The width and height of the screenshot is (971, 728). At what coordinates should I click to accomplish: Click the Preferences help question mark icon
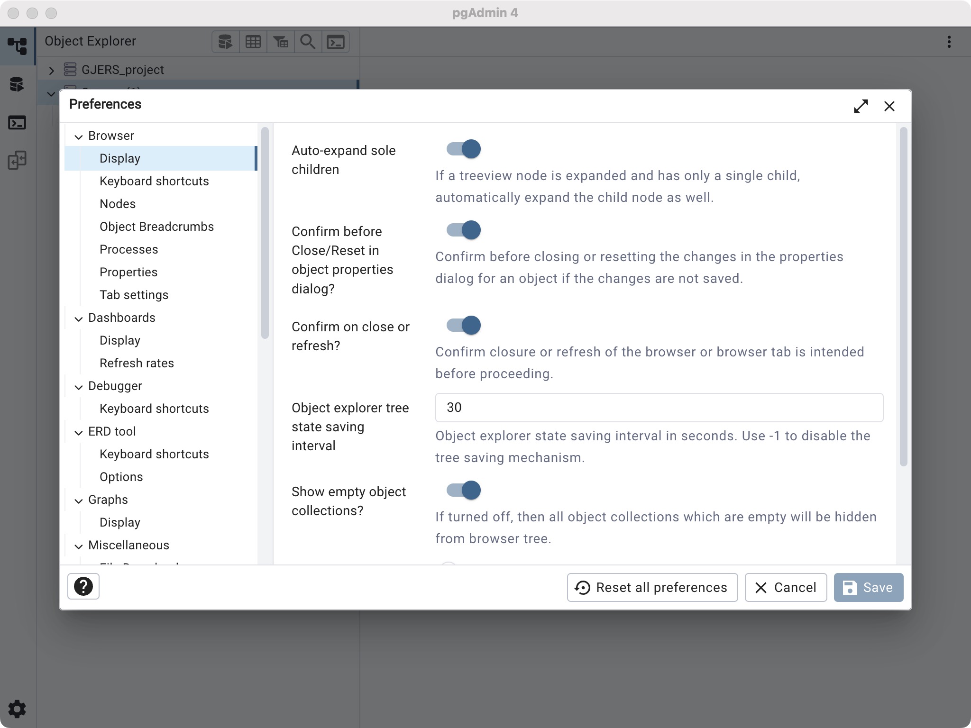point(83,587)
